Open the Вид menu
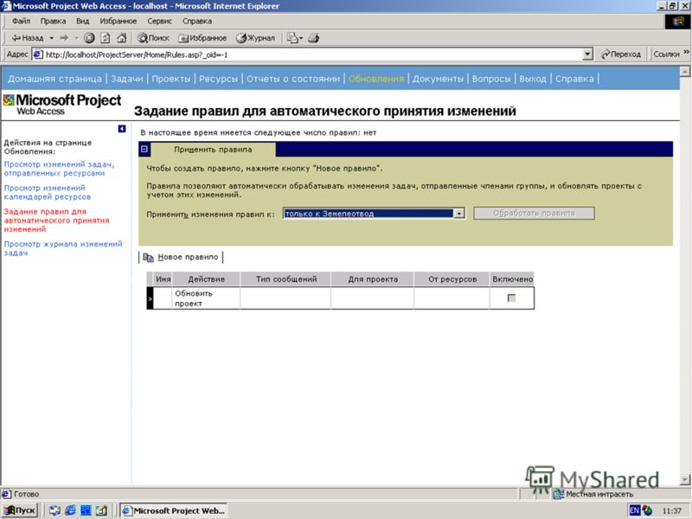The image size is (692, 519). (82, 21)
